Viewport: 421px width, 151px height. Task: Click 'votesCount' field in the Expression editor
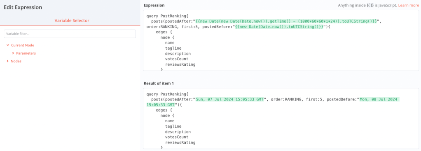click(x=177, y=59)
